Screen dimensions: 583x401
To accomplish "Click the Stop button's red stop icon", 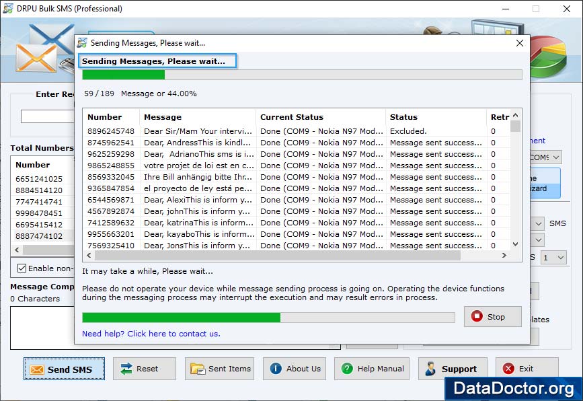I will click(x=477, y=316).
